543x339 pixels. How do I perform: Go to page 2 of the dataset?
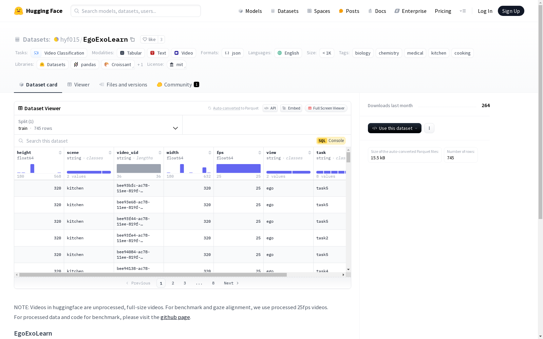(173, 283)
